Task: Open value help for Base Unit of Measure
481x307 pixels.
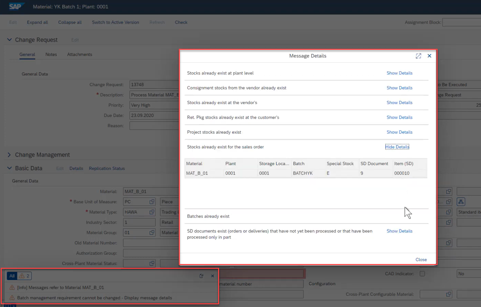Action: (152, 202)
